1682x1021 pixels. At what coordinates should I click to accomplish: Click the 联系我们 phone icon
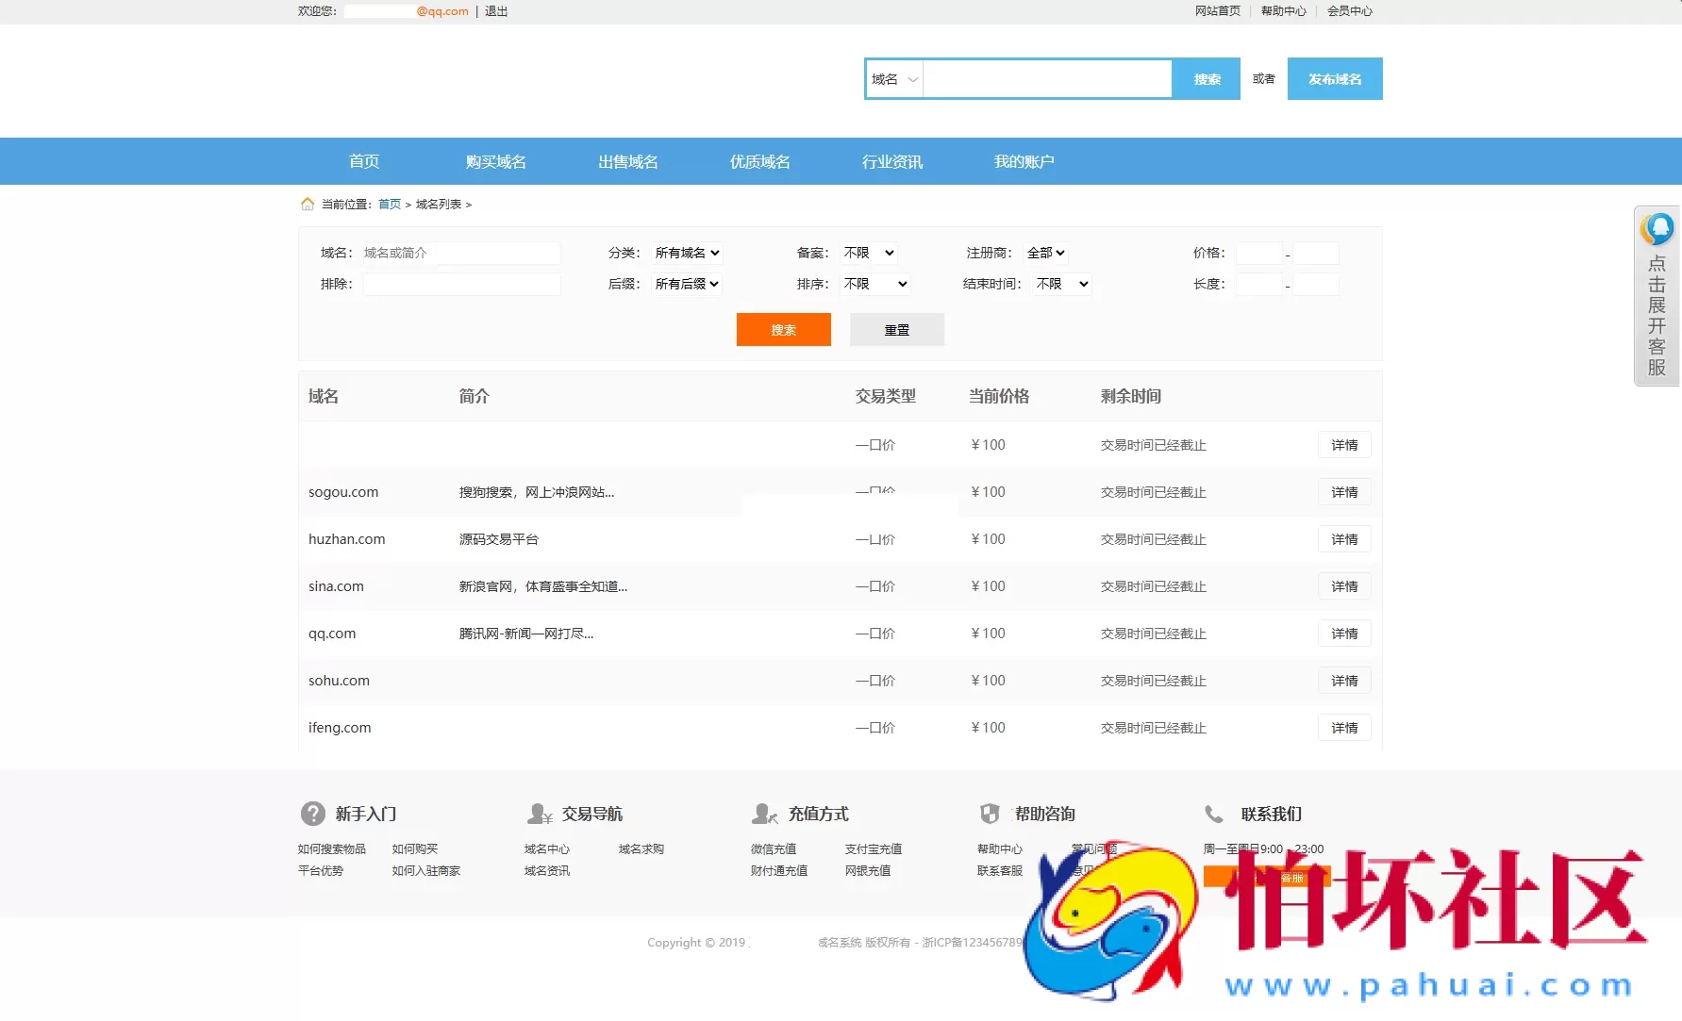point(1215,814)
